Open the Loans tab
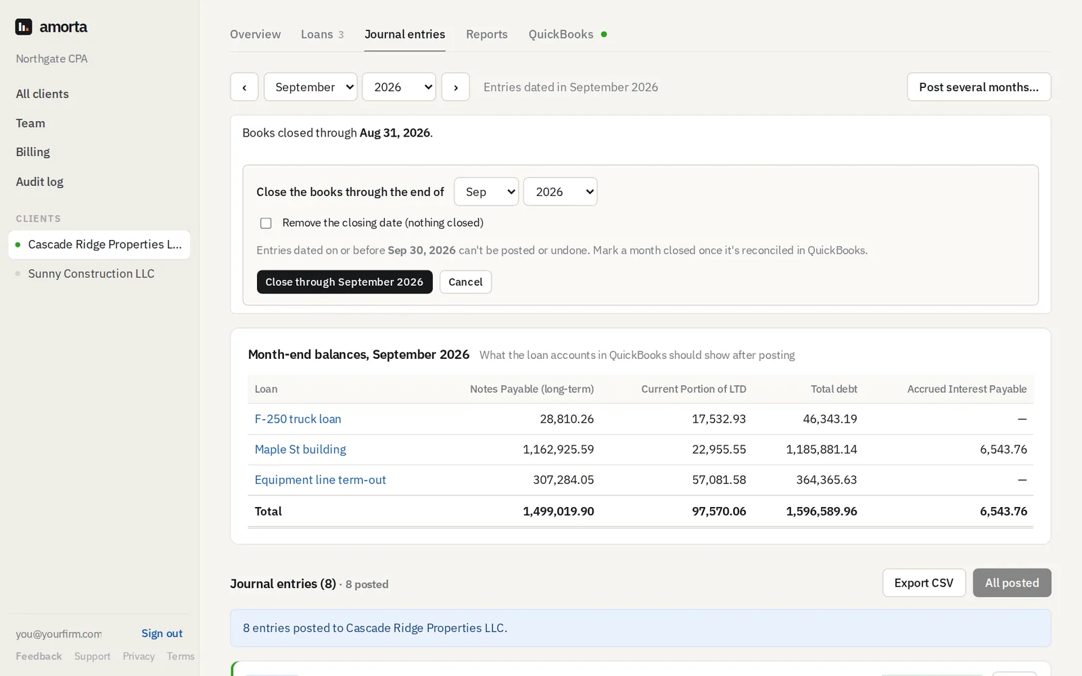Viewport: 1082px width, 676px height. (x=323, y=34)
